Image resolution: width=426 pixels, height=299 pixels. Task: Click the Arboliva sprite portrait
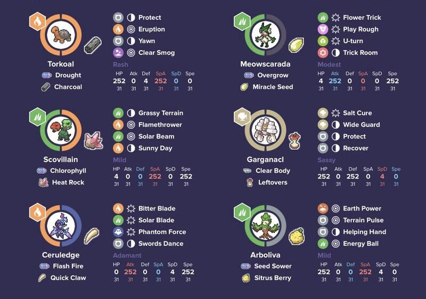265,226
